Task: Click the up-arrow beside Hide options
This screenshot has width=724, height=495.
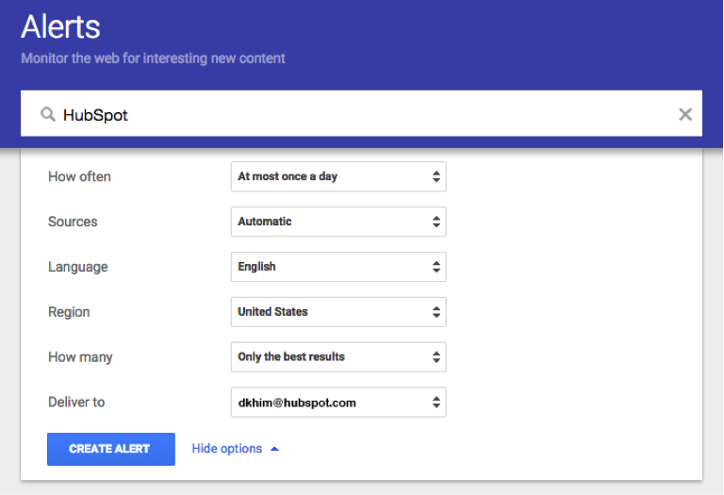Action: pyautogui.click(x=274, y=449)
